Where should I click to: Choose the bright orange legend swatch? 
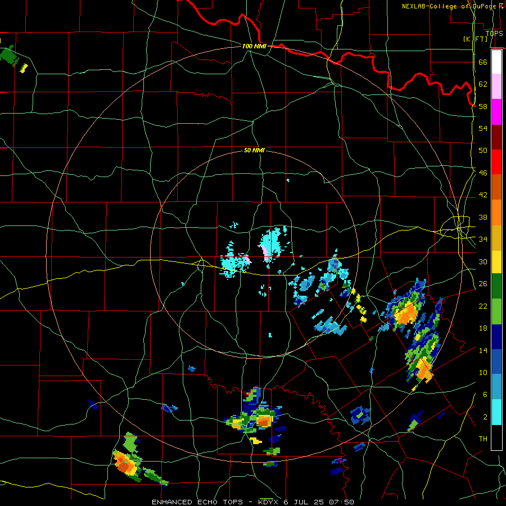tap(496, 213)
